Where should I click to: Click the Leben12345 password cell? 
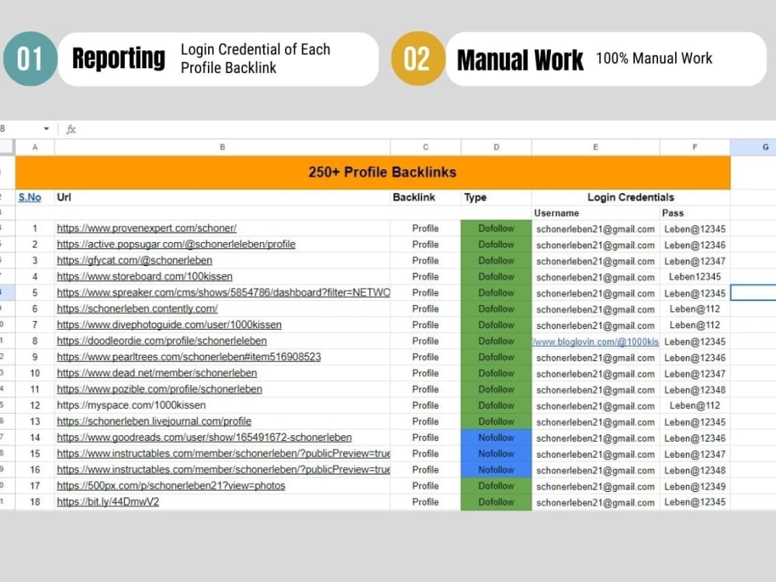[695, 277]
